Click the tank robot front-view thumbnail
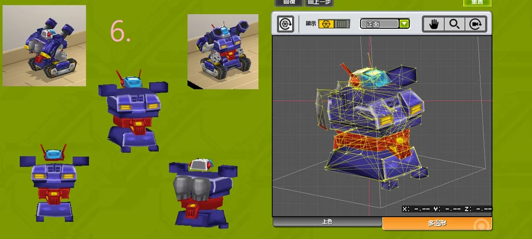 (x=223, y=51)
